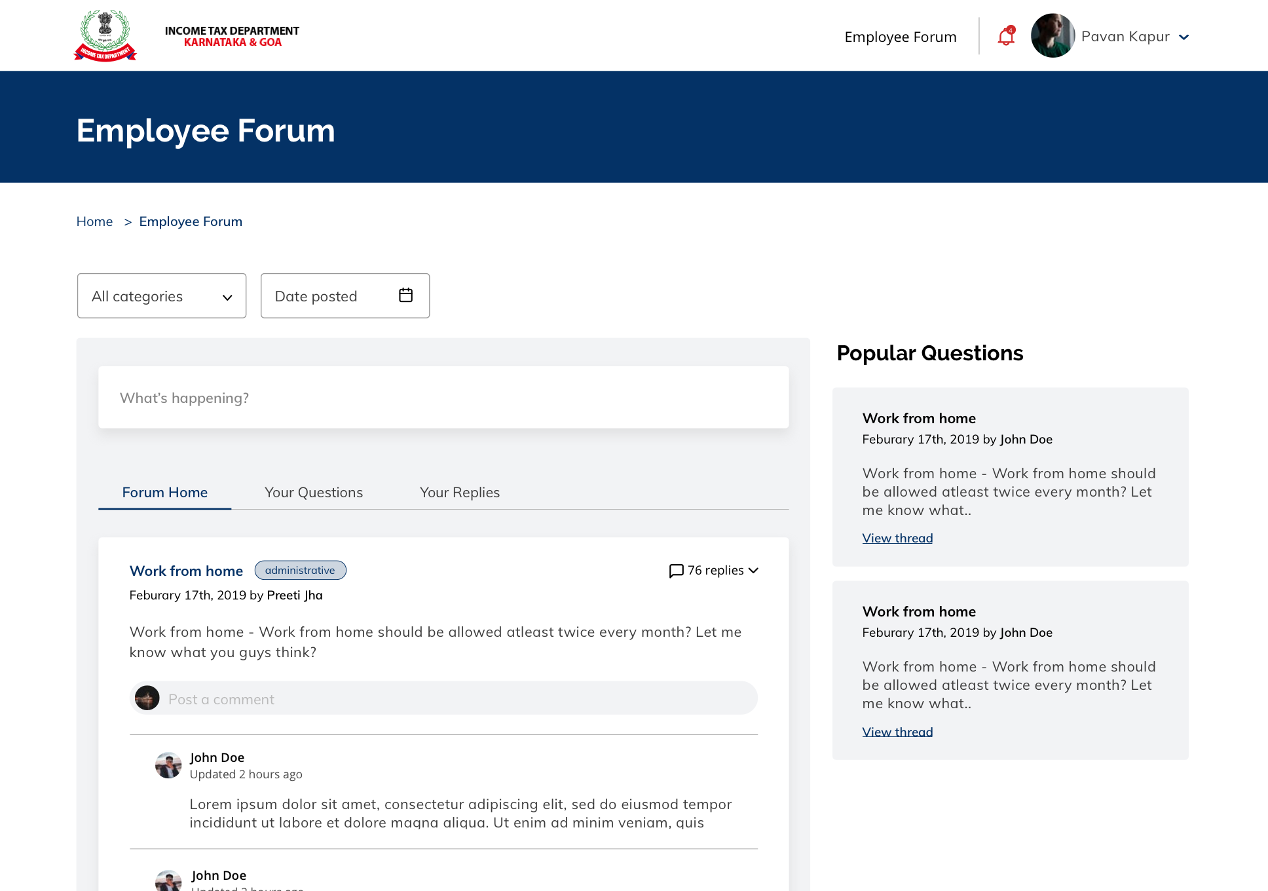Open Employee Forum in the top navigation
This screenshot has width=1268, height=891.
coord(900,37)
